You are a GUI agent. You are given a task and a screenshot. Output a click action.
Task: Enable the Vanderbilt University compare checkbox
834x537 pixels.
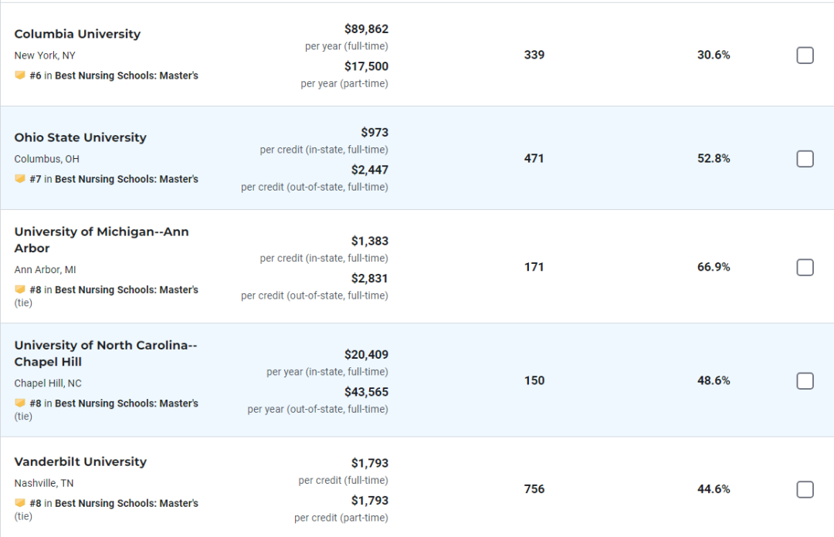tap(805, 490)
